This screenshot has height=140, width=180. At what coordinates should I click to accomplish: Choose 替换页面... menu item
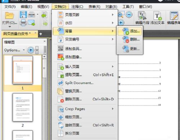85,91
